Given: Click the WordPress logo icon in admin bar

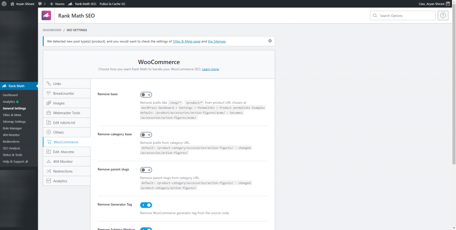Looking at the screenshot, I should point(4,4).
